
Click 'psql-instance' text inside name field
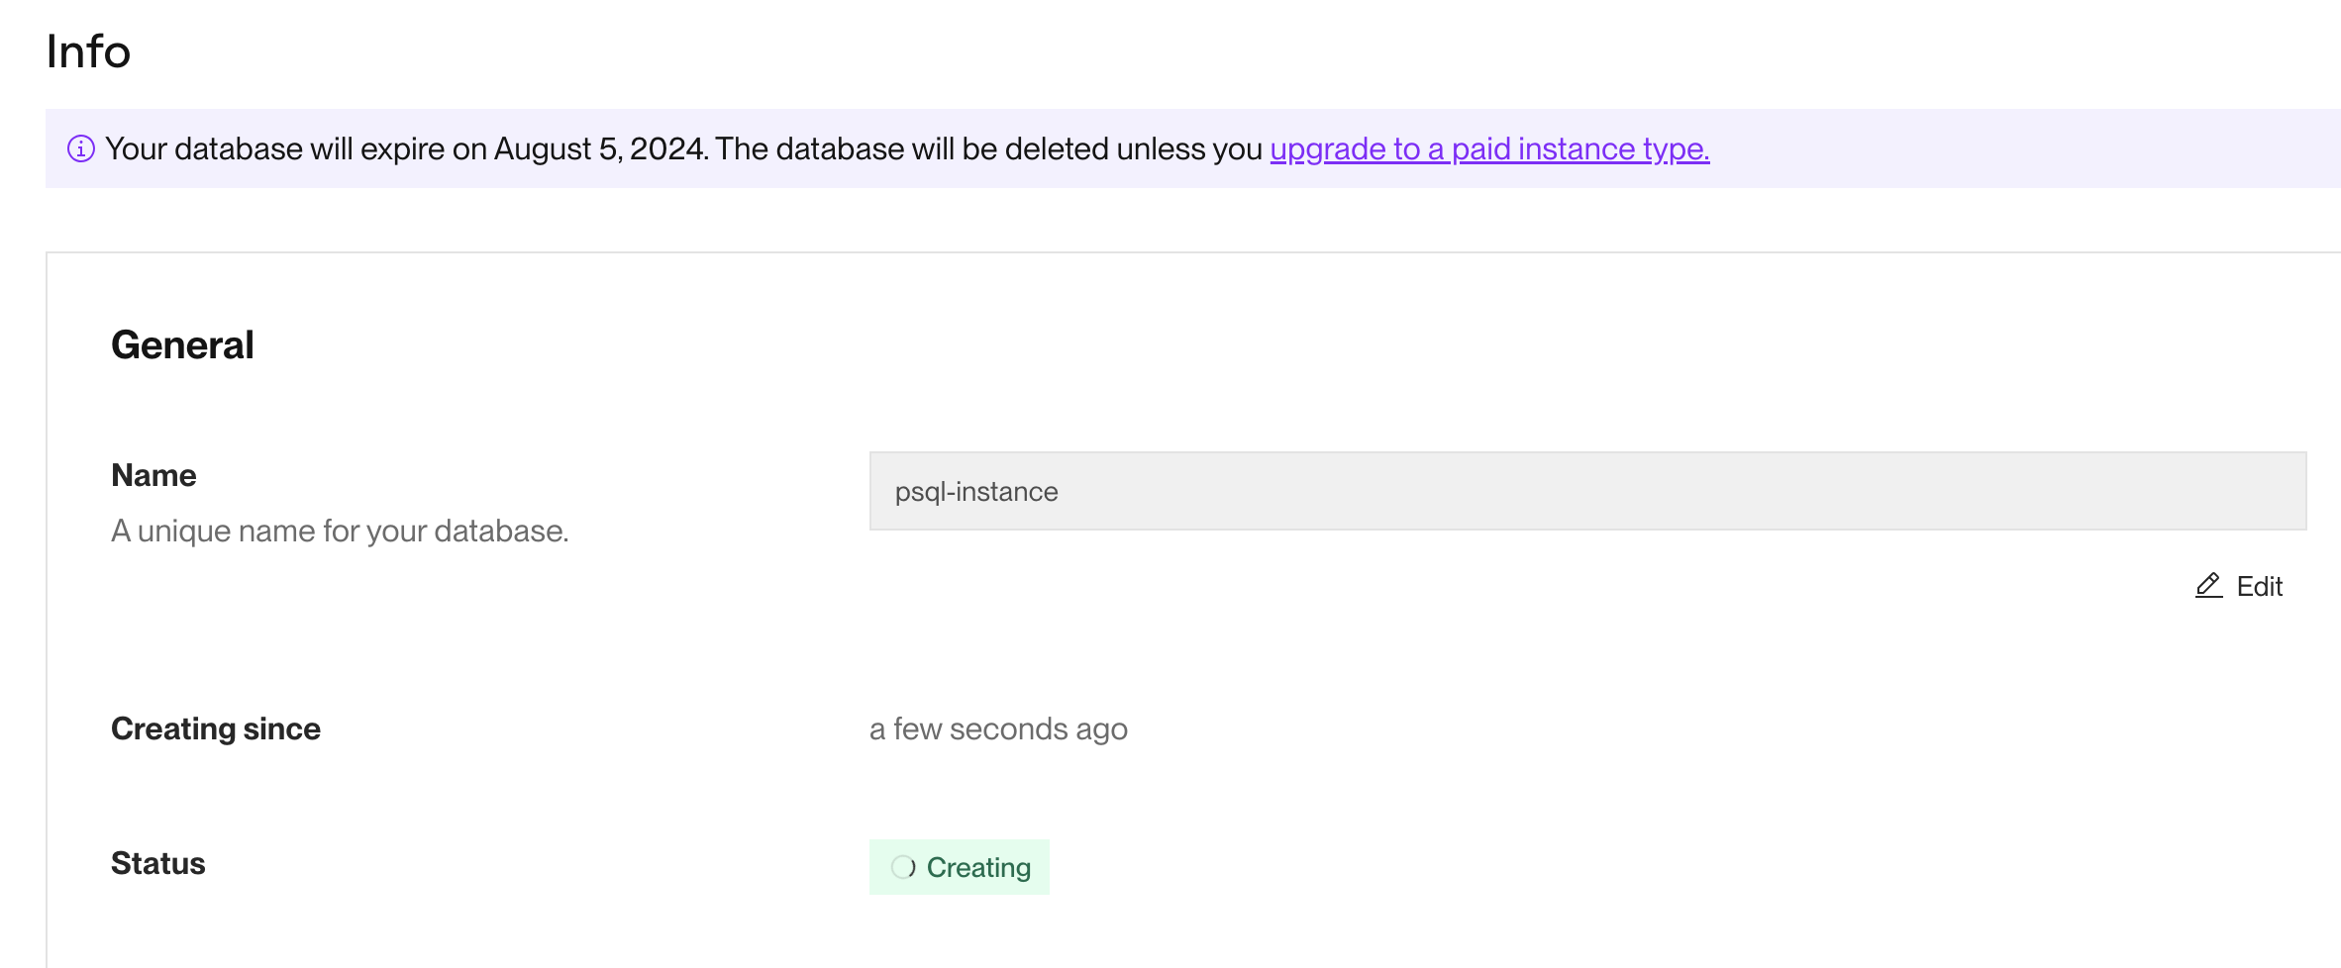[x=976, y=491]
